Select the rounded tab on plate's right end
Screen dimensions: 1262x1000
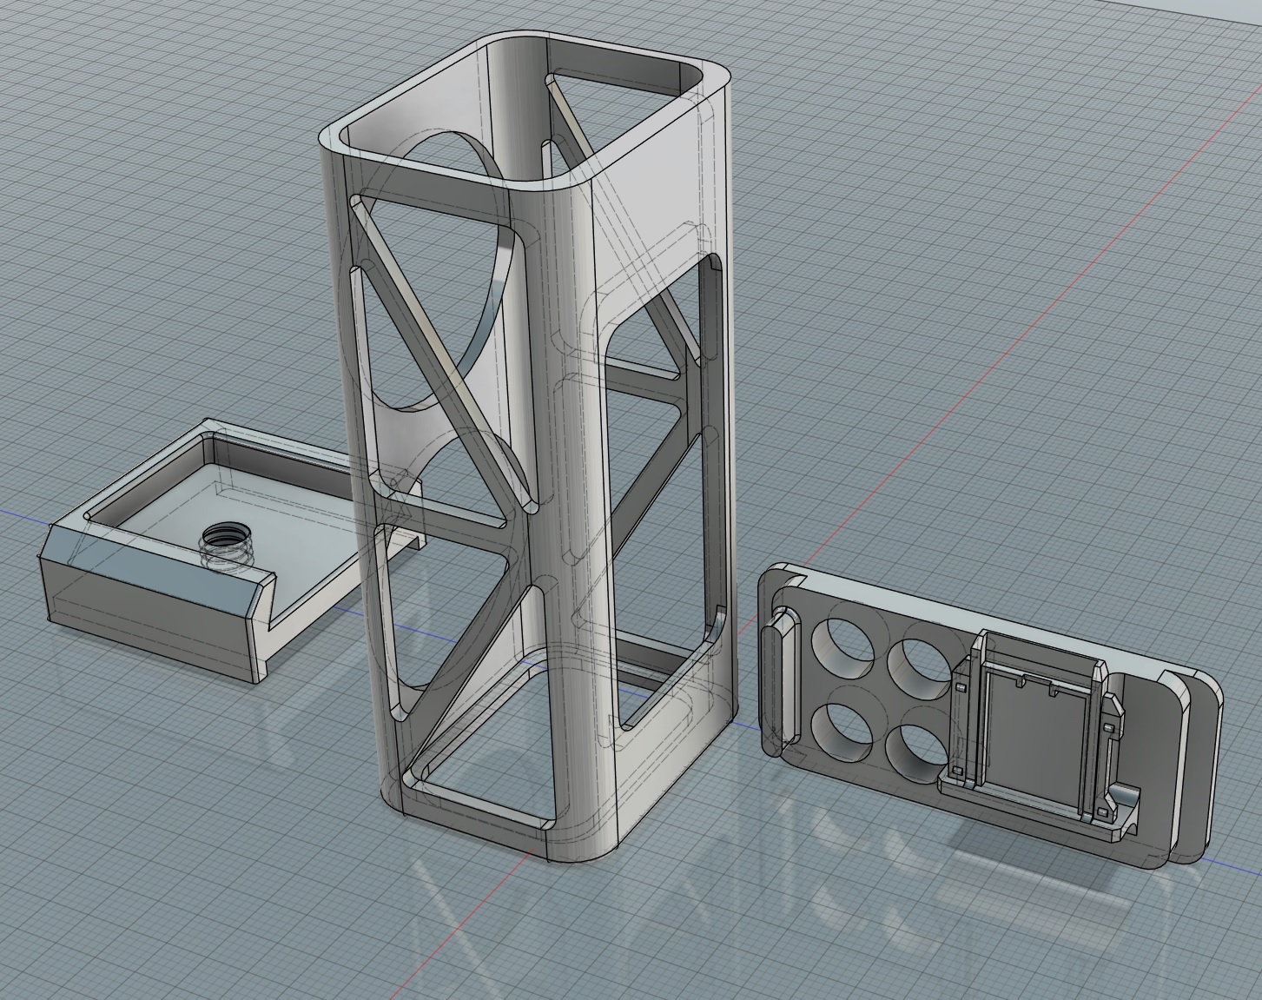point(1199,765)
